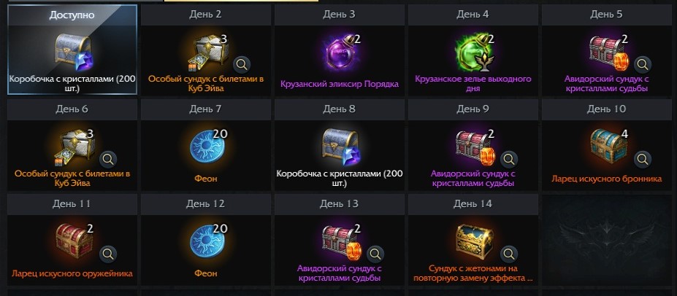
Task: Click the Особый сундук Day 2 label text
Action: [x=206, y=84]
